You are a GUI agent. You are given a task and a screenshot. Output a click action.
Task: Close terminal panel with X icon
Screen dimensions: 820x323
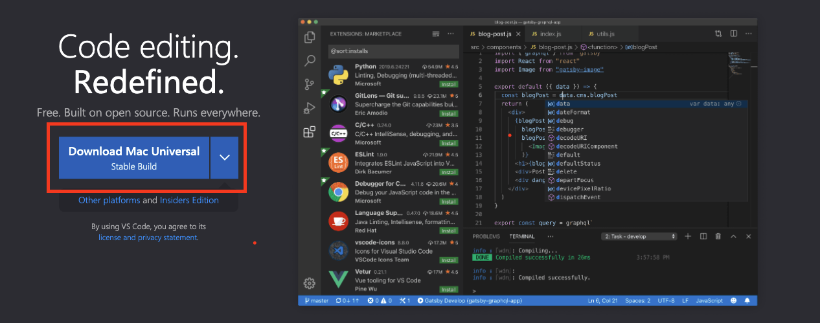(747, 236)
